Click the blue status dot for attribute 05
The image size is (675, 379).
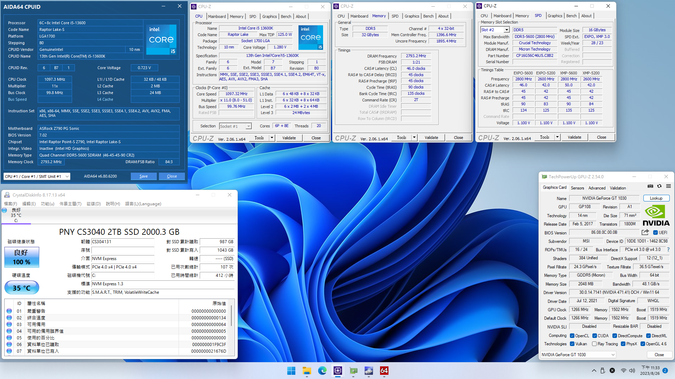click(x=9, y=338)
